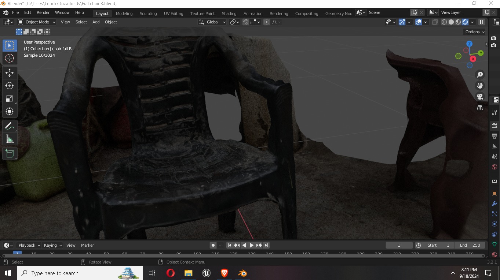
Task: Switch to Rendered viewport shading
Action: click(465, 22)
